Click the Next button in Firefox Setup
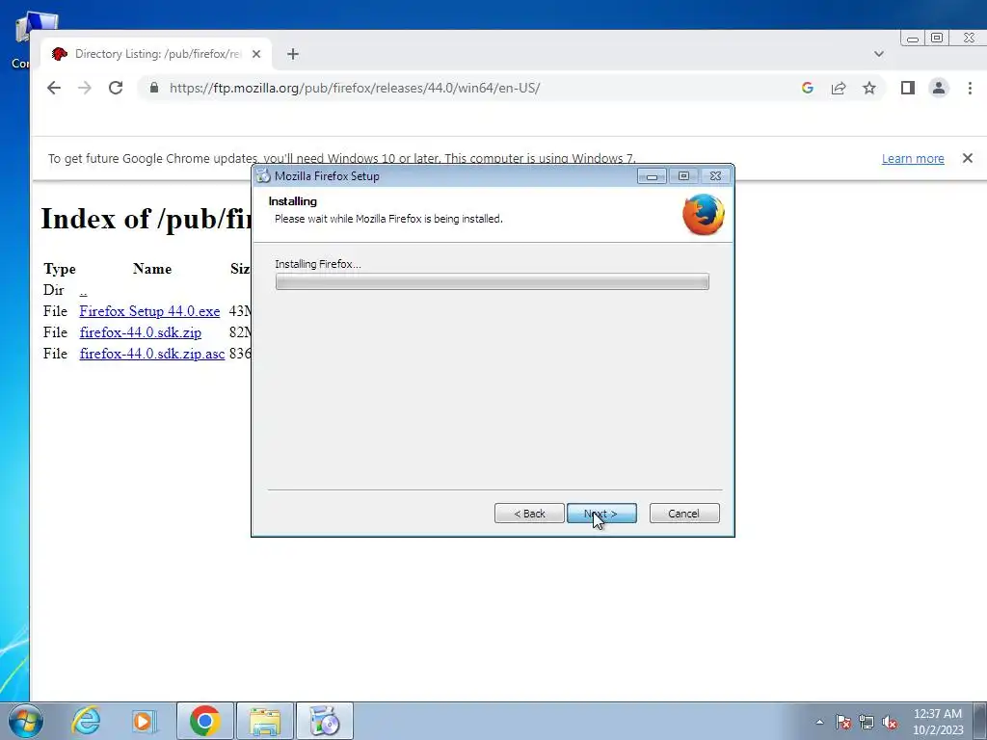Image resolution: width=987 pixels, height=740 pixels. click(601, 514)
